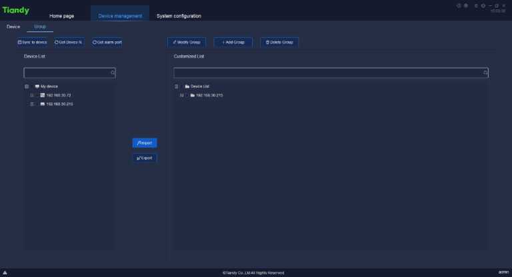Click the Tiandy logo
This screenshot has width=512, height=277.
(x=16, y=11)
